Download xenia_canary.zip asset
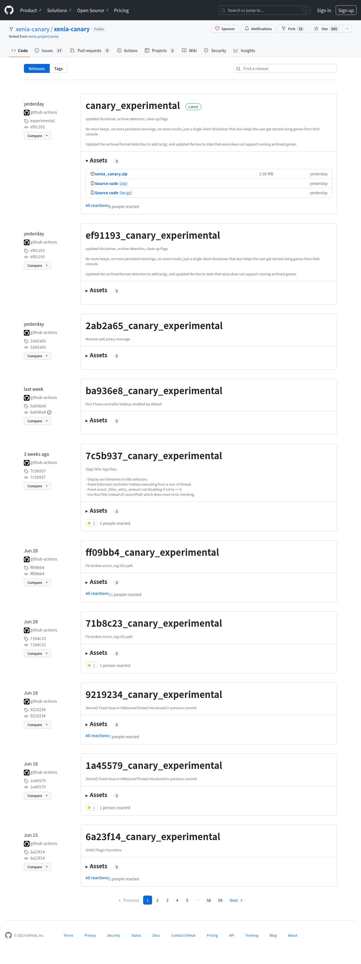Screen dimensions: 361x964 (111, 174)
